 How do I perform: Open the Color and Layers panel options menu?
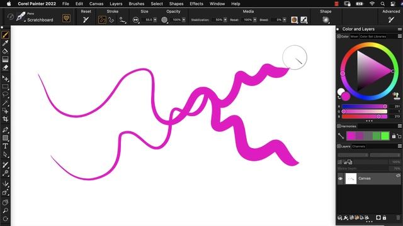[x=400, y=30]
